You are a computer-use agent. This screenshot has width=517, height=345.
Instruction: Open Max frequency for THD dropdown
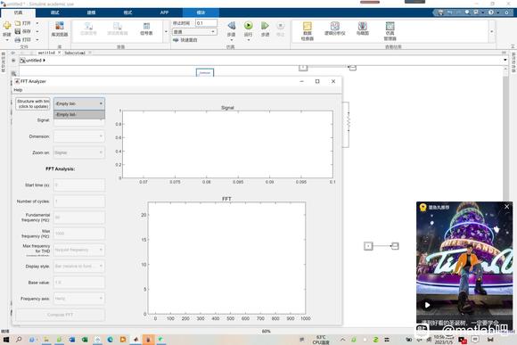click(x=79, y=250)
